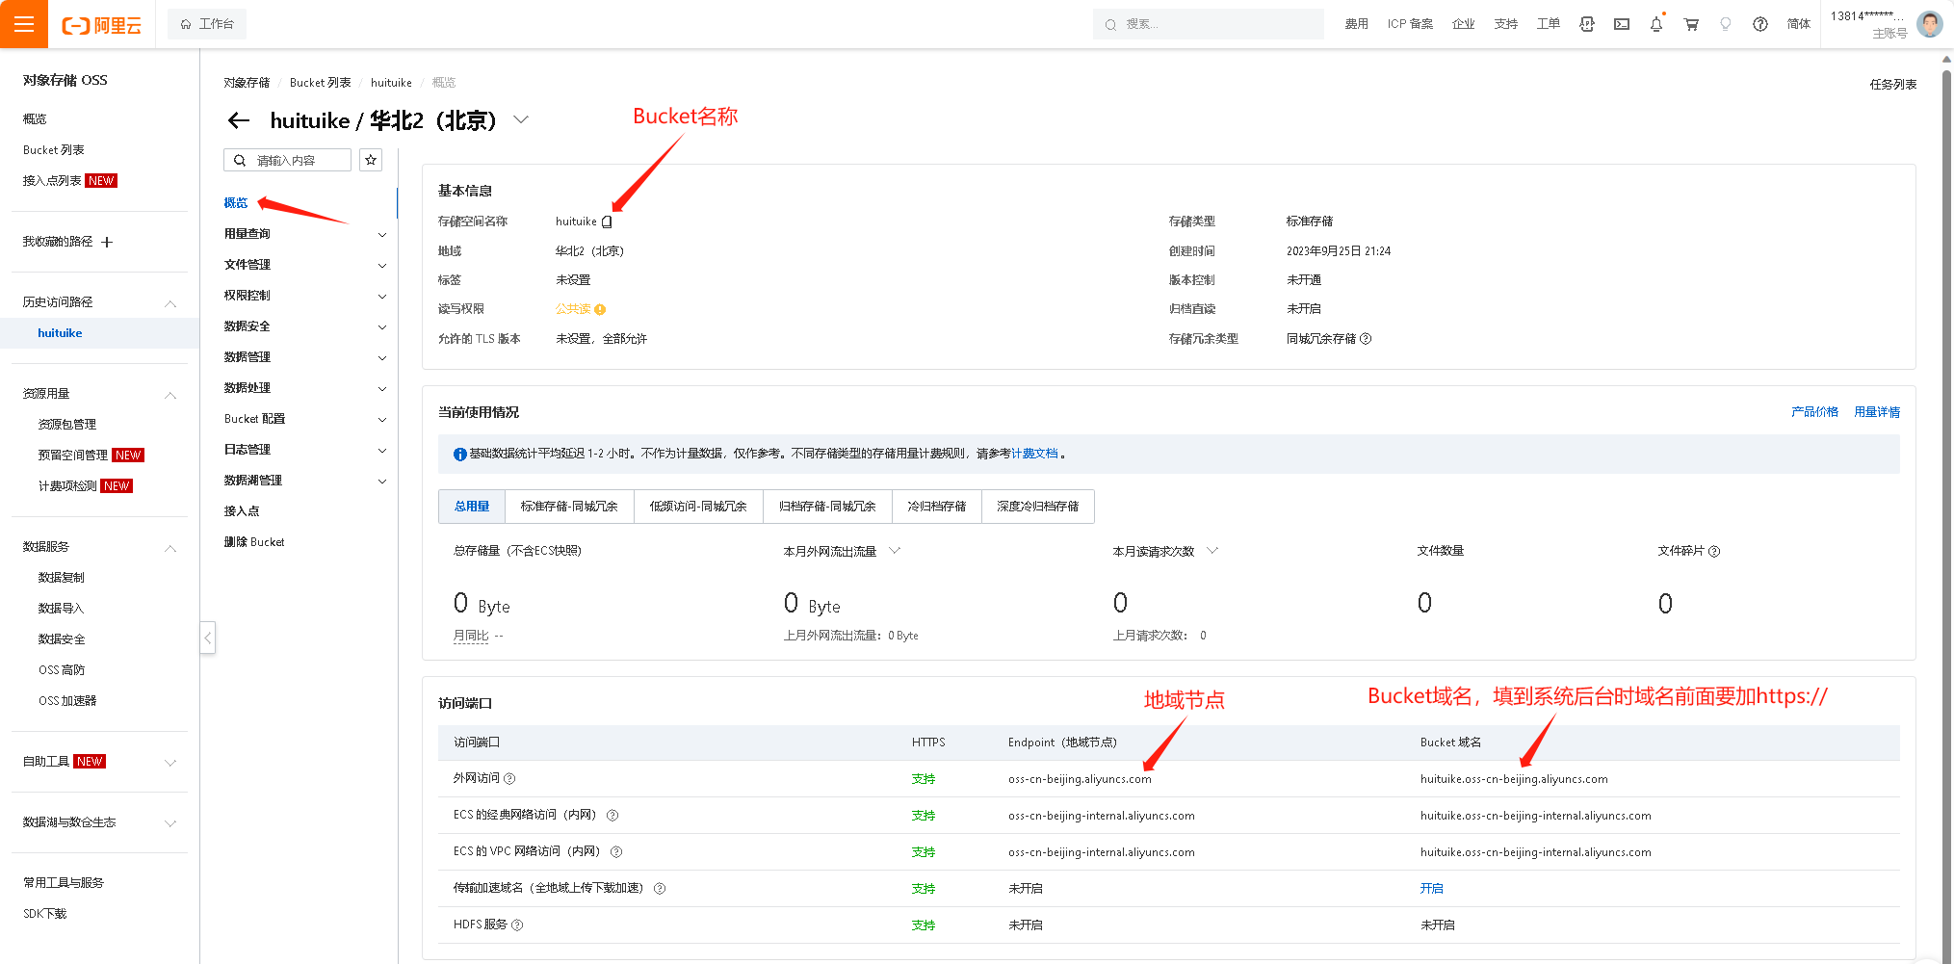Copy the bucket name huituike
This screenshot has height=964, width=1954.
coord(607,221)
